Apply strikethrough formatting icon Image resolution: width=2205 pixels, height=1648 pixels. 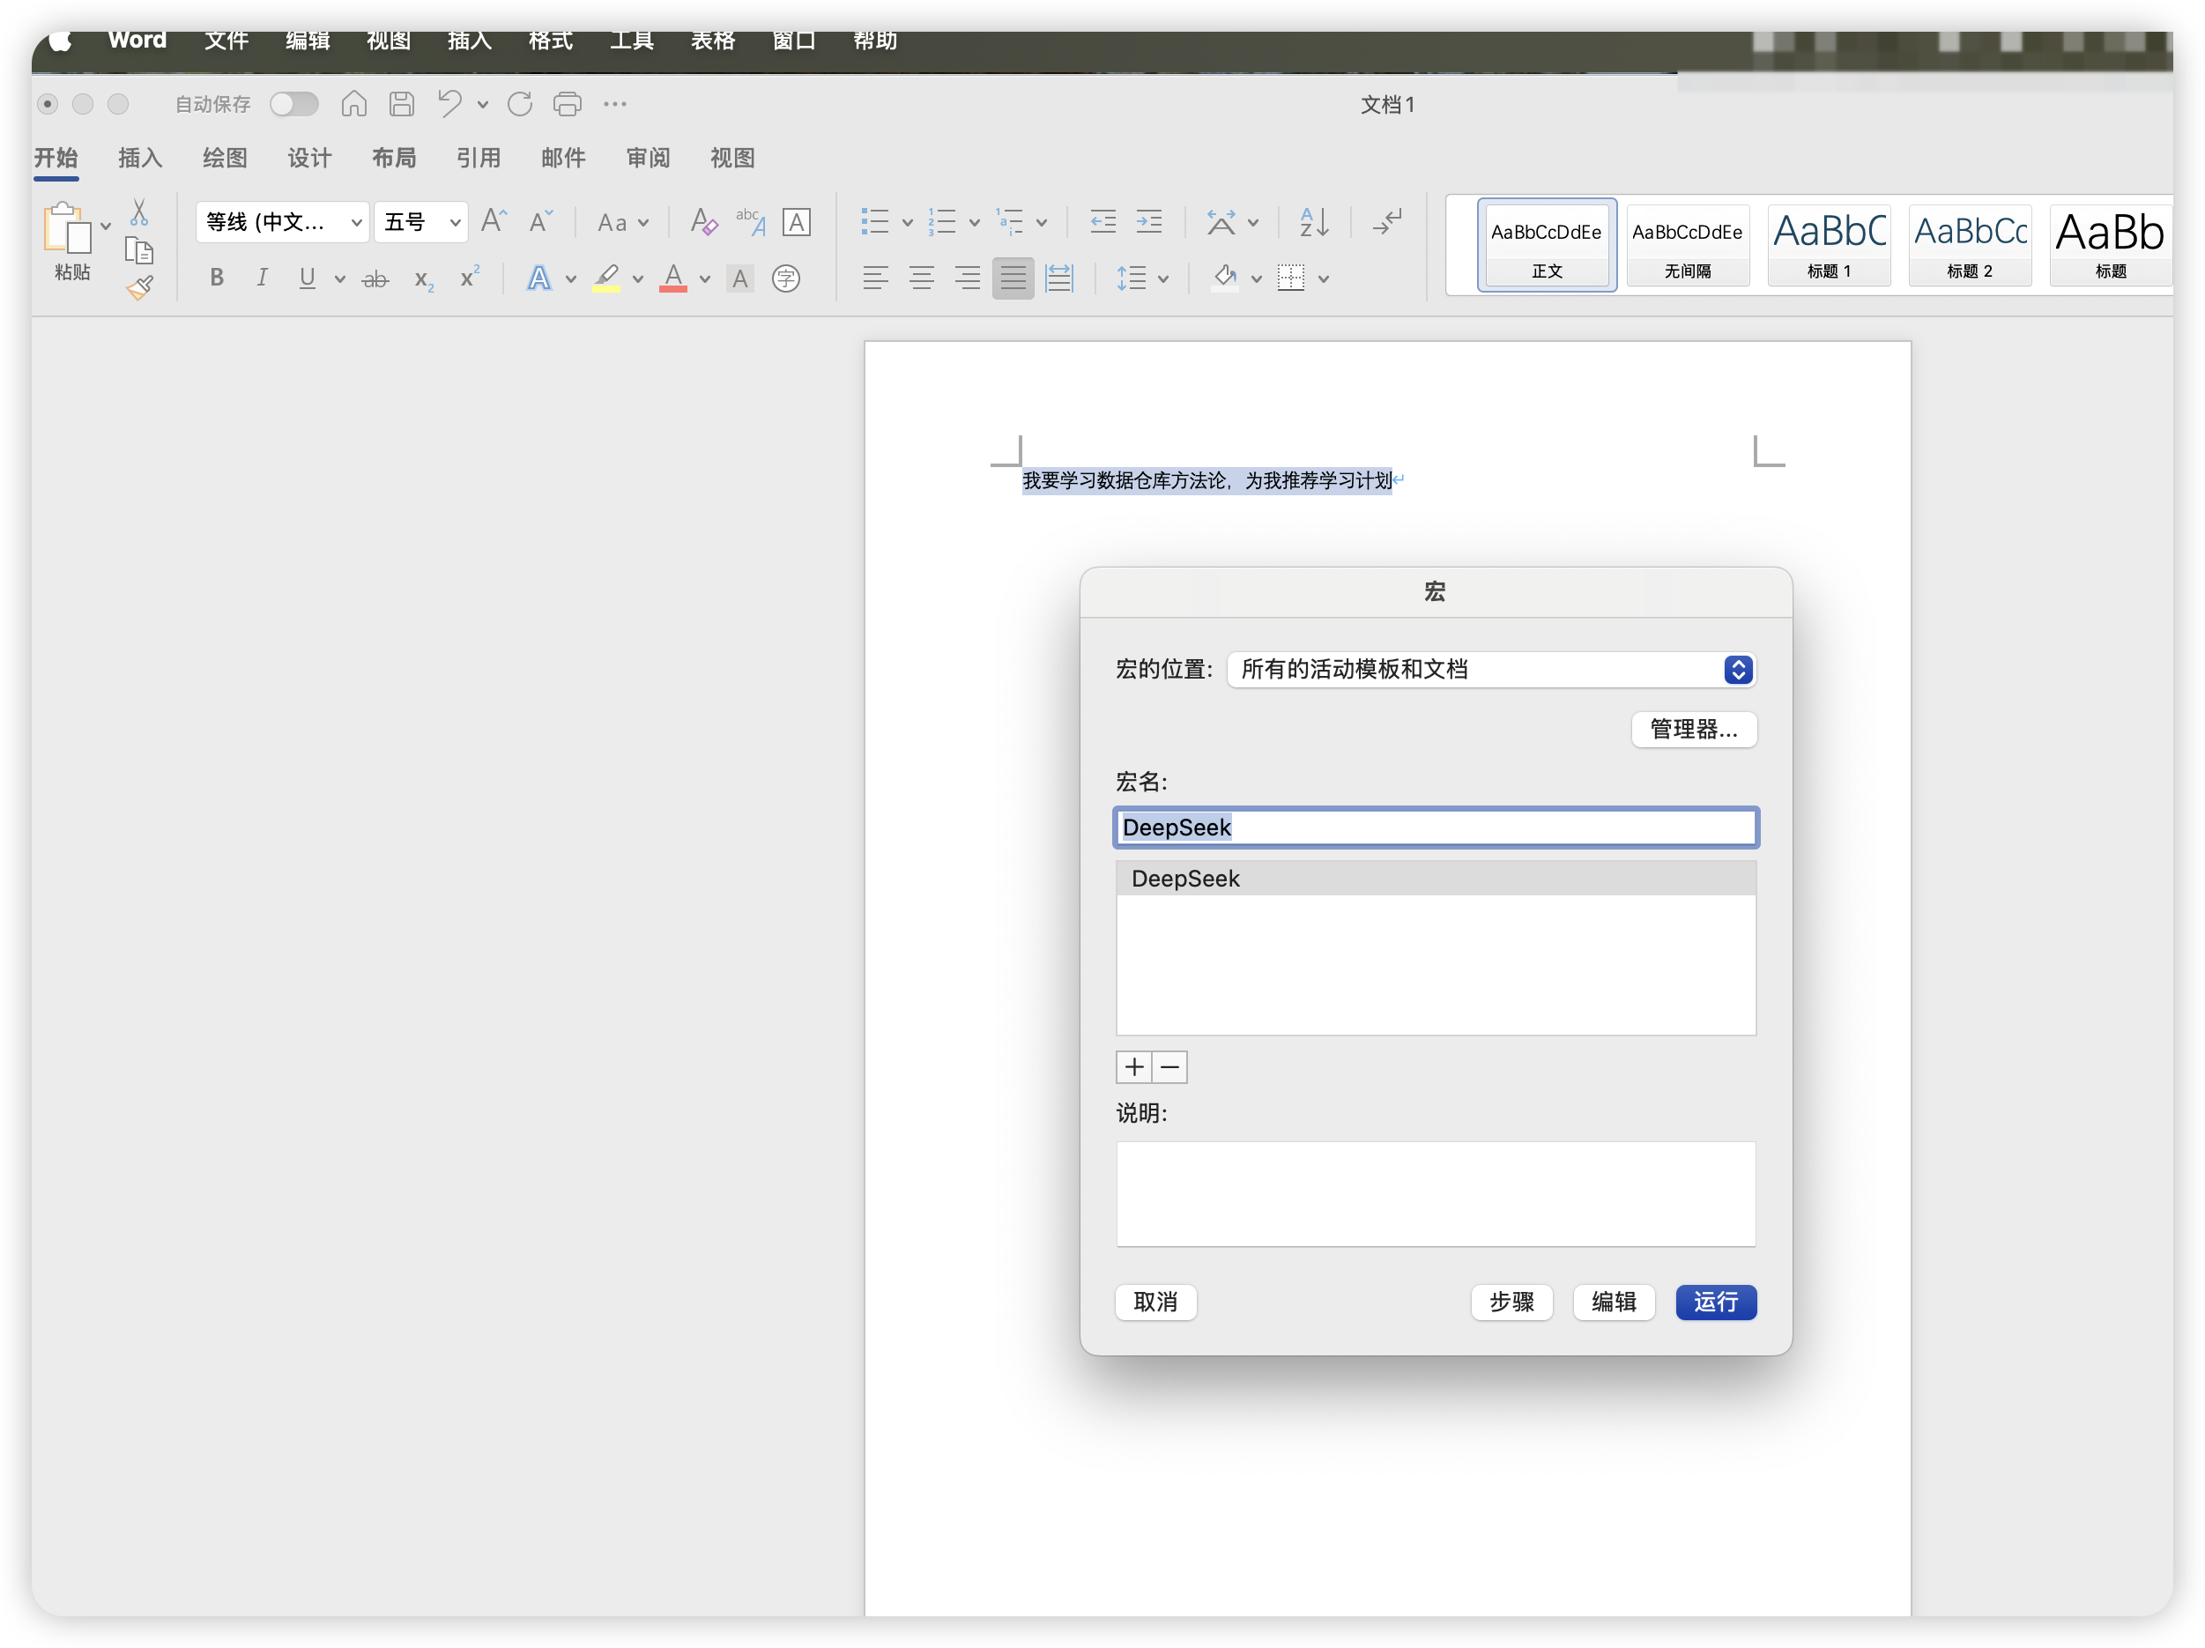click(375, 279)
